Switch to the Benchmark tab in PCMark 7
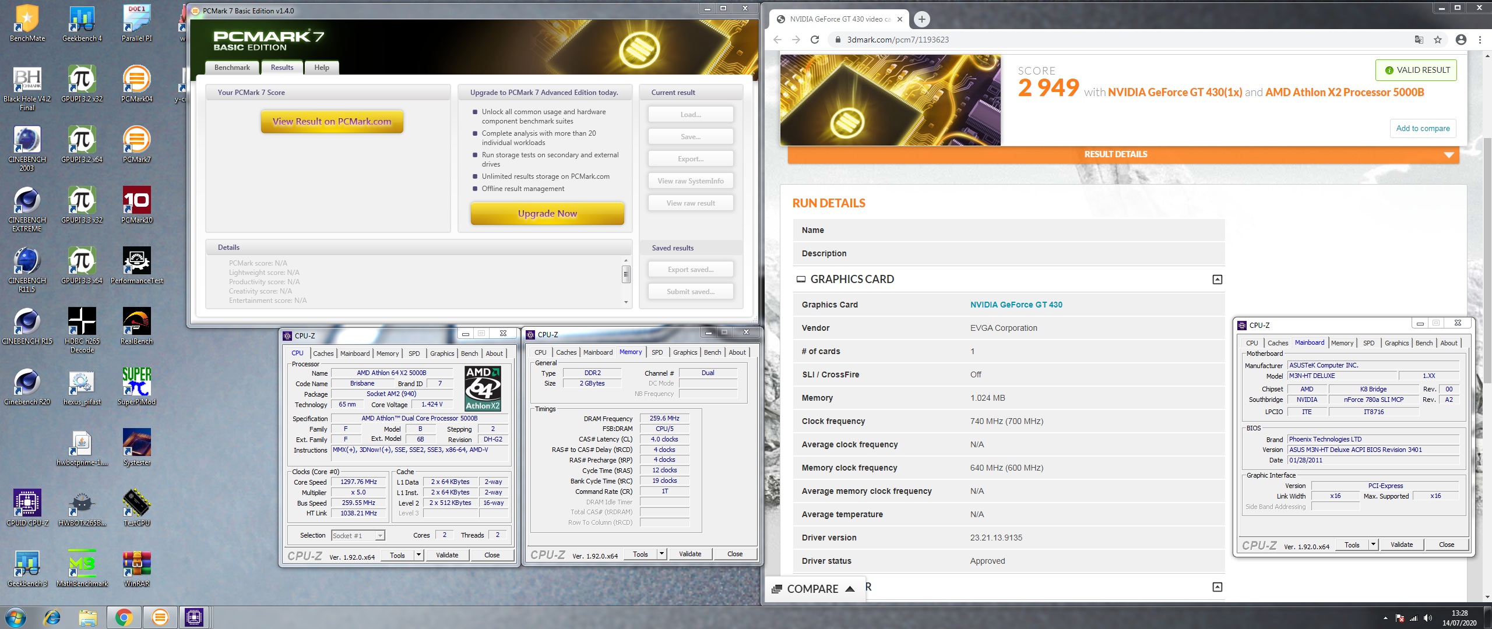The width and height of the screenshot is (1492, 629). (232, 68)
